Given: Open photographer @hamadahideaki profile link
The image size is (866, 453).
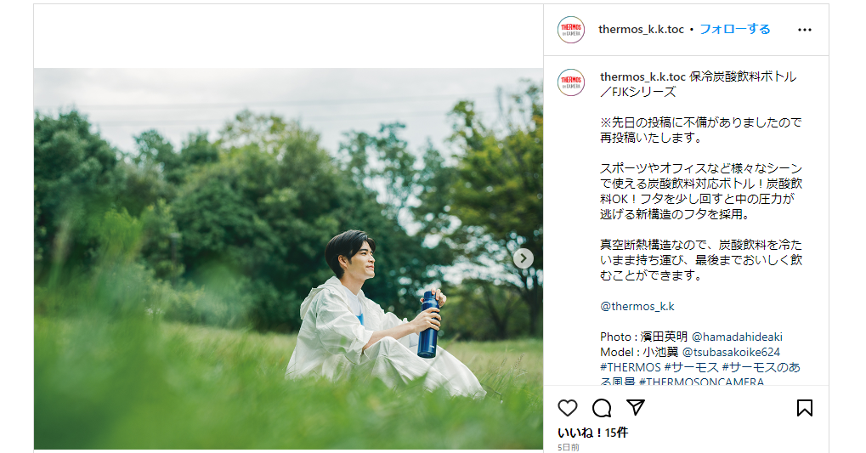Looking at the screenshot, I should coord(737,337).
